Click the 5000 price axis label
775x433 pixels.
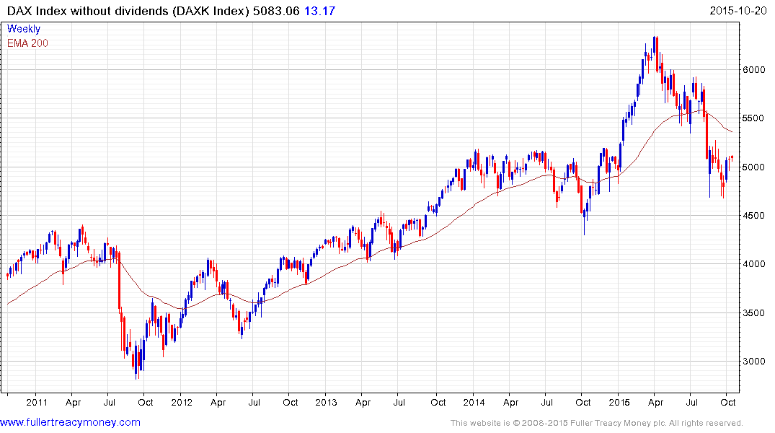(x=754, y=167)
